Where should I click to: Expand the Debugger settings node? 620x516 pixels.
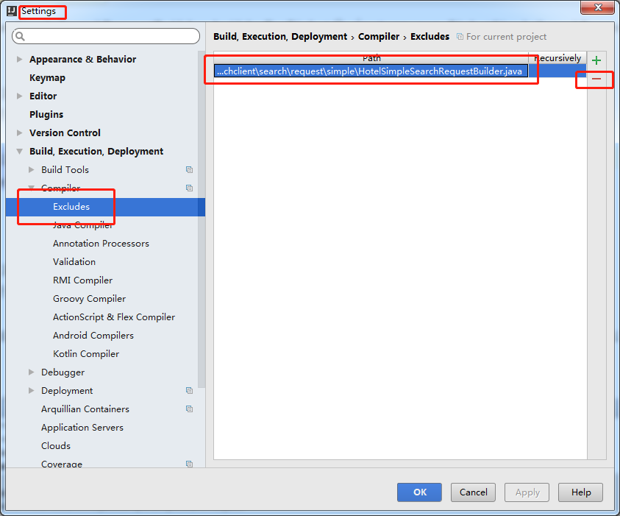tap(31, 372)
